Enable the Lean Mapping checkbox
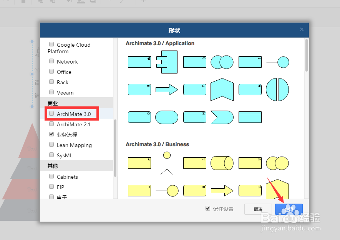 51,145
